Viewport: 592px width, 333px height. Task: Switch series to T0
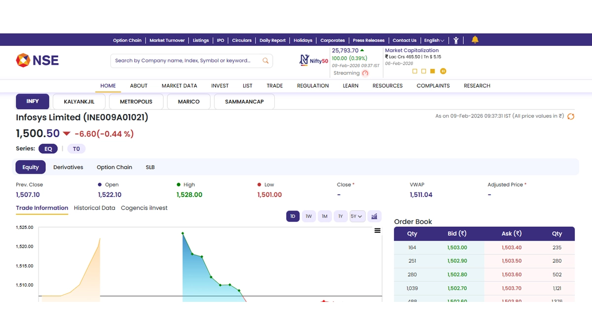coord(76,148)
